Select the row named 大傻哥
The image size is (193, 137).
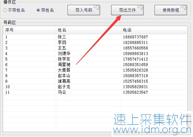point(95,70)
